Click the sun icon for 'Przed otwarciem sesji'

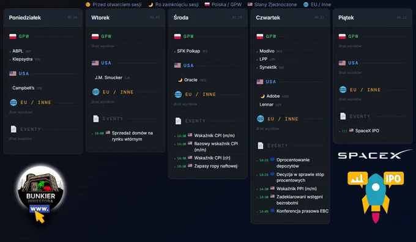tap(88, 4)
